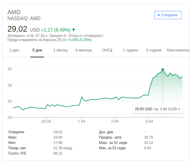The image size is (192, 164).
Task: Click the Следване follow button
Action: [168, 15]
